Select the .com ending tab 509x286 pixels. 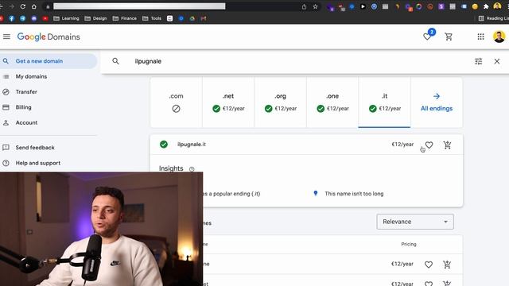click(x=176, y=102)
